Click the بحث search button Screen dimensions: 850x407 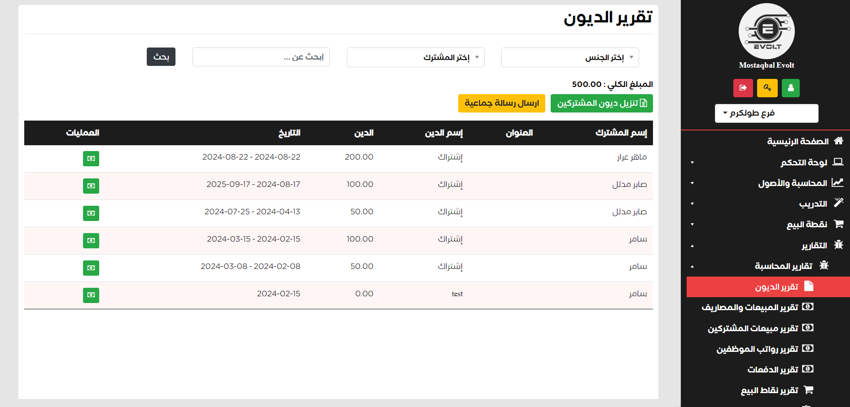[161, 57]
